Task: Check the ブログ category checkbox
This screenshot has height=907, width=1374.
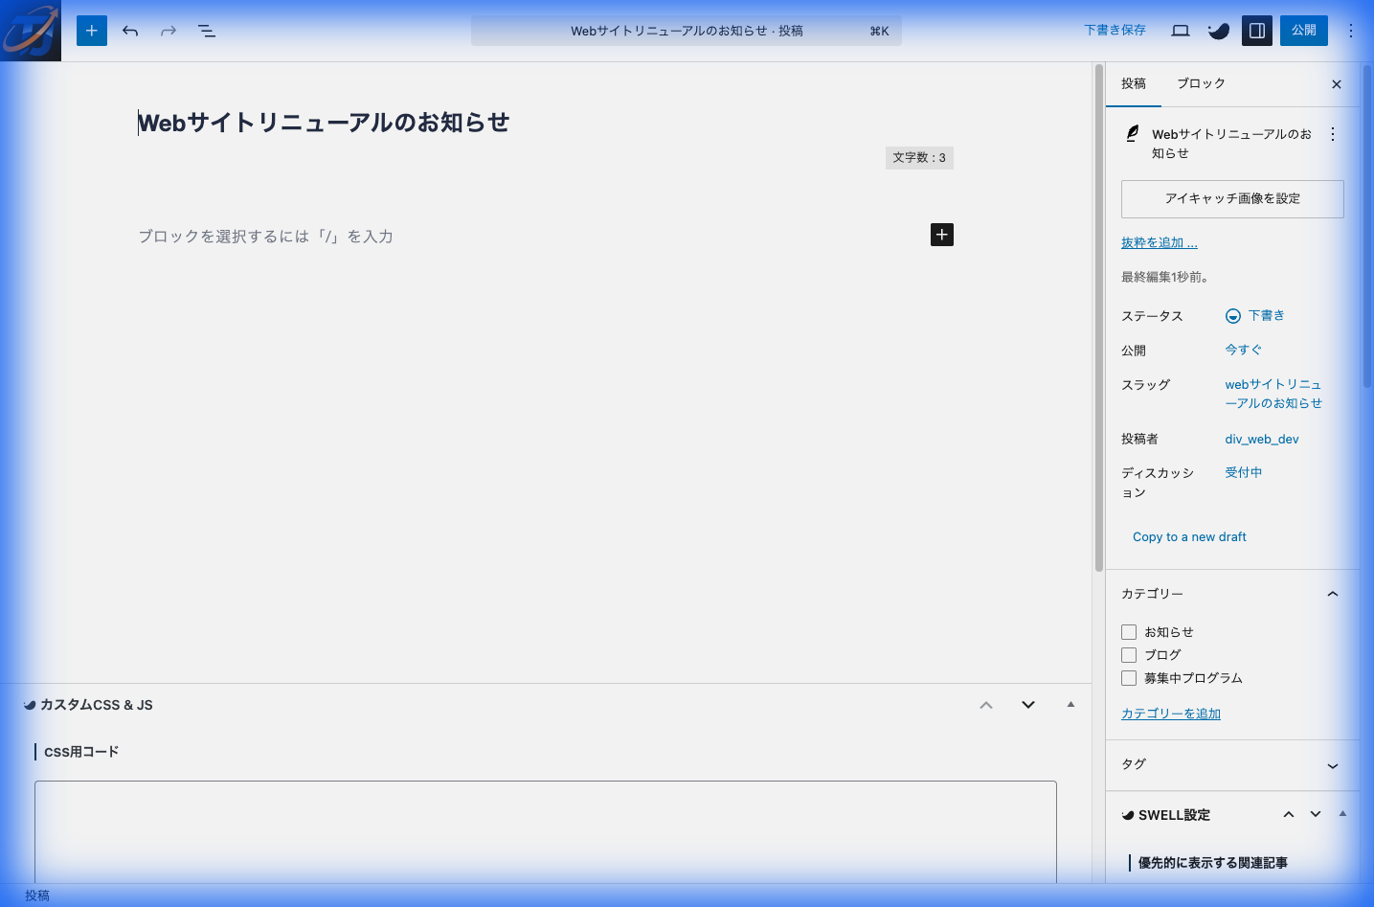Action: point(1129,654)
